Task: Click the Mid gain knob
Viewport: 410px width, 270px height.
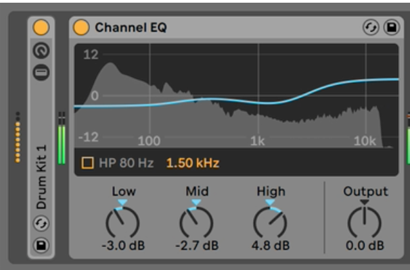Action: pos(196,223)
